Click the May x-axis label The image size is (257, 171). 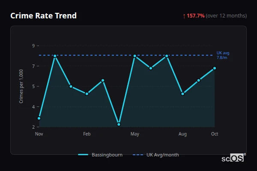135,134
